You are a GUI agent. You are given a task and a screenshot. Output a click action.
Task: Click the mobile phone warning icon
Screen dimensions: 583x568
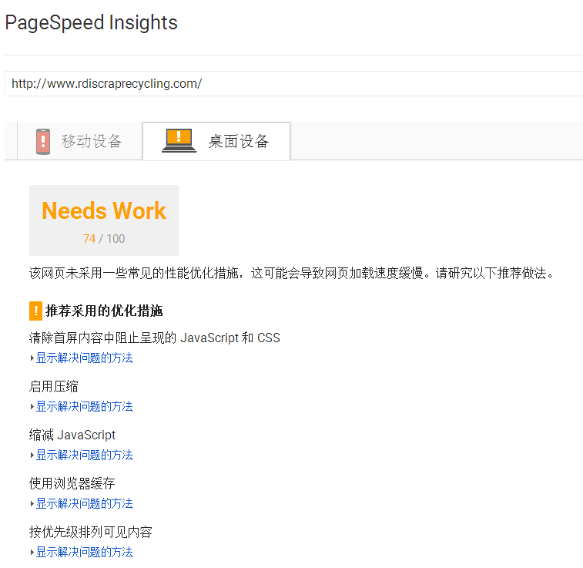click(x=43, y=141)
